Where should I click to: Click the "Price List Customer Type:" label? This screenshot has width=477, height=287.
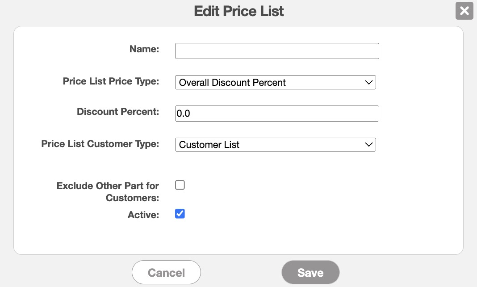coord(100,144)
